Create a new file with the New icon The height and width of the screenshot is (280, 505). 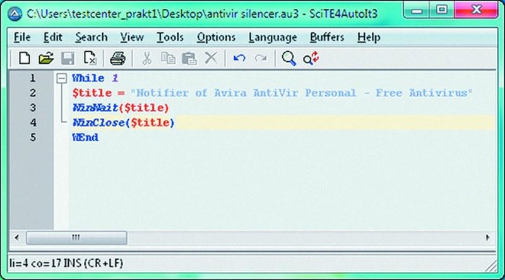click(x=24, y=59)
